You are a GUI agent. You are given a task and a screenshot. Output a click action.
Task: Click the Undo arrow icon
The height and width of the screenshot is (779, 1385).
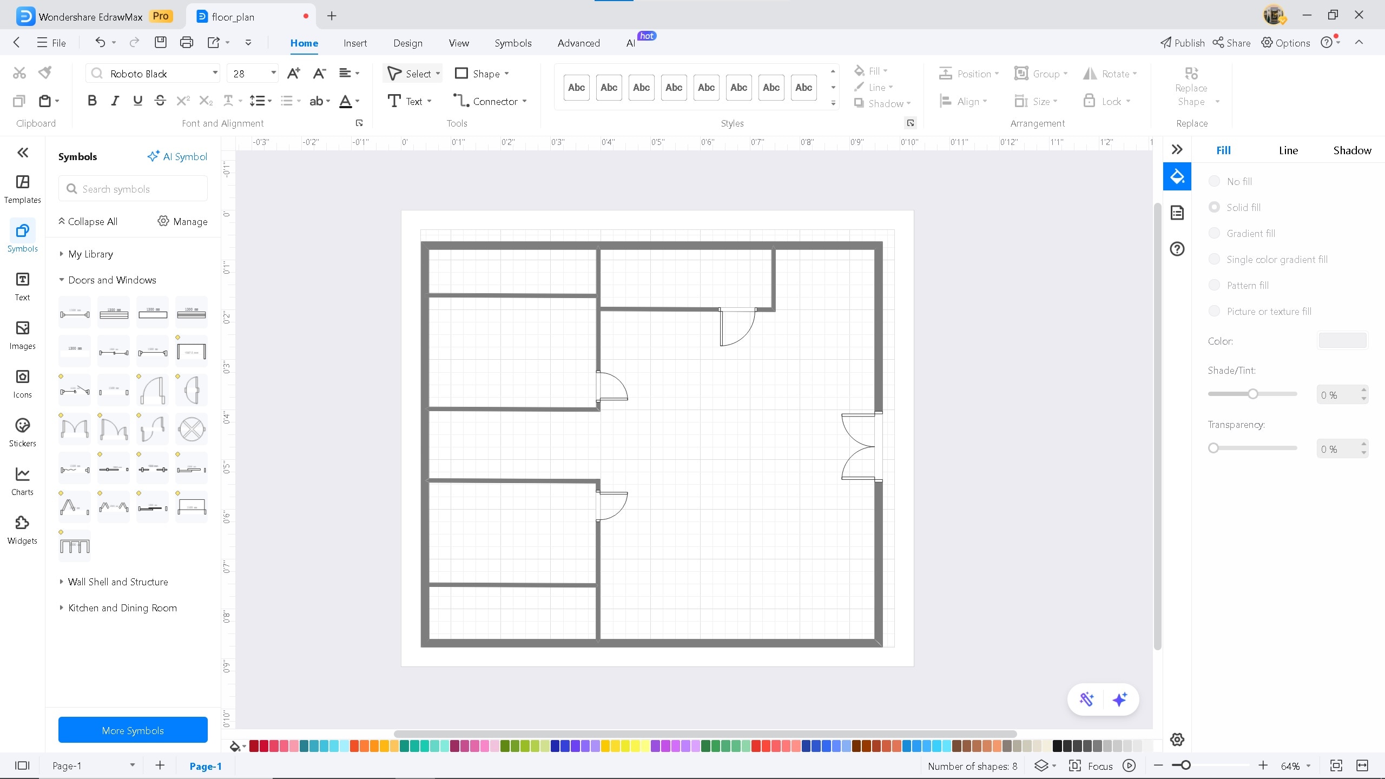(100, 42)
